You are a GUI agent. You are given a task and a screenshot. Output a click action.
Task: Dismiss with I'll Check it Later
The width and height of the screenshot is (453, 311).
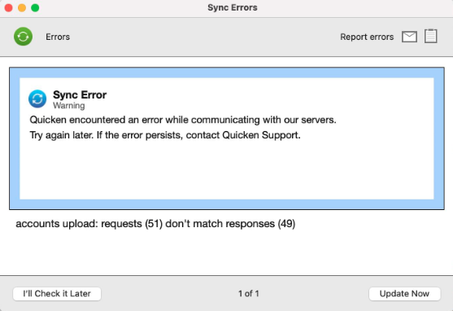click(x=57, y=294)
